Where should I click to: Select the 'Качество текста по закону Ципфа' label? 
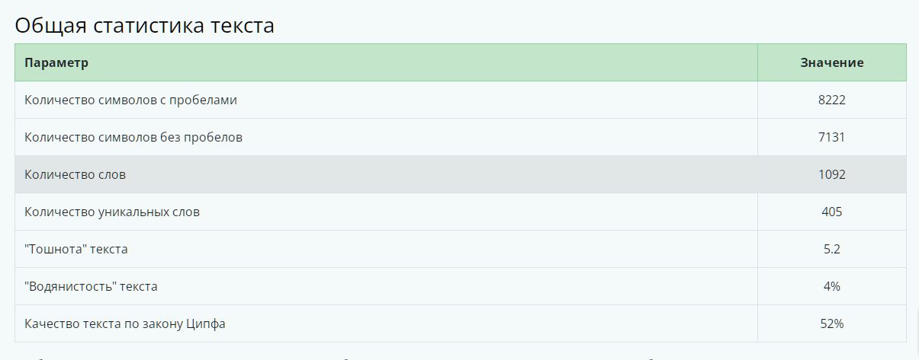pos(125,323)
